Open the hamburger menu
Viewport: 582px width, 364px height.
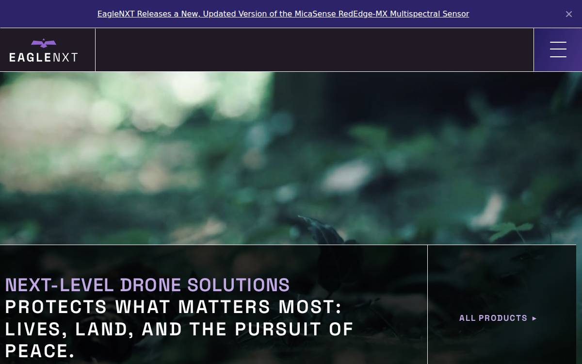558,50
